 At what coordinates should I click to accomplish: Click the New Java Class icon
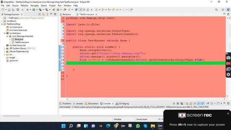tap(58, 10)
